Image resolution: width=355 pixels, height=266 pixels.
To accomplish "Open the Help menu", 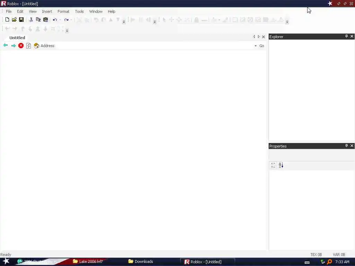I will click(x=111, y=11).
